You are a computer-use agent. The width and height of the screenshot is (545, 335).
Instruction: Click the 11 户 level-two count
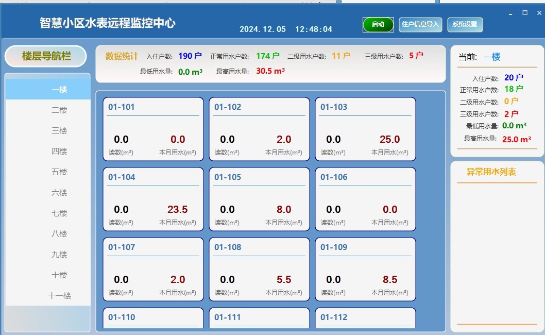[x=342, y=56]
